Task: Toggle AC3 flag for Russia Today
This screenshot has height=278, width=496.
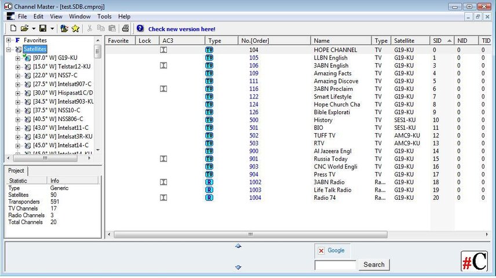Action: pyautogui.click(x=163, y=159)
